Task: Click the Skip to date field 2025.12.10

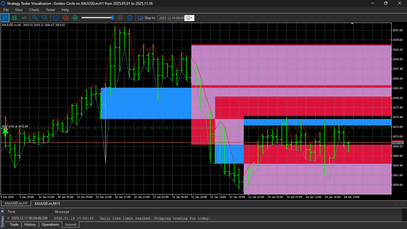Action: 171,18
